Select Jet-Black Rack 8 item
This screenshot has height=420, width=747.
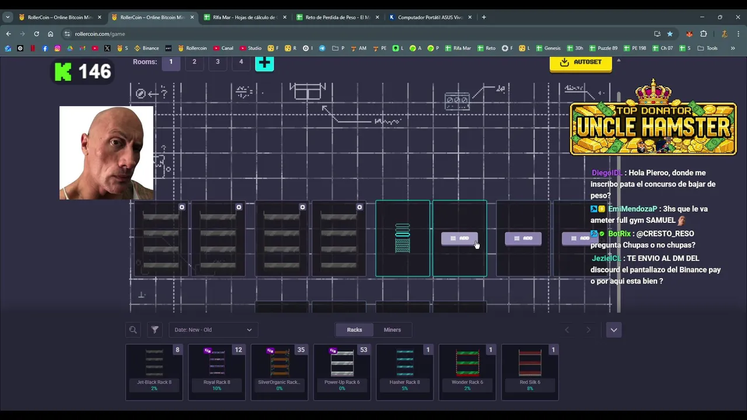coord(154,372)
